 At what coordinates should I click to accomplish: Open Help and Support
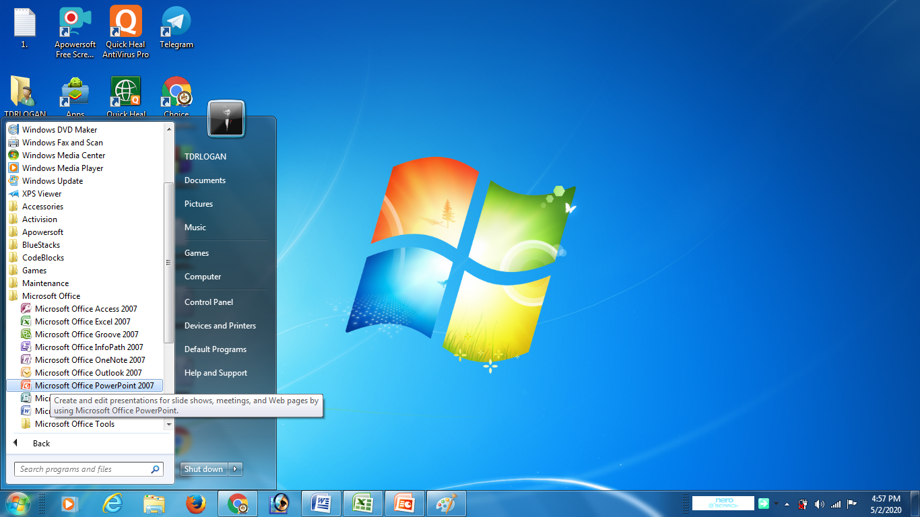coord(216,373)
